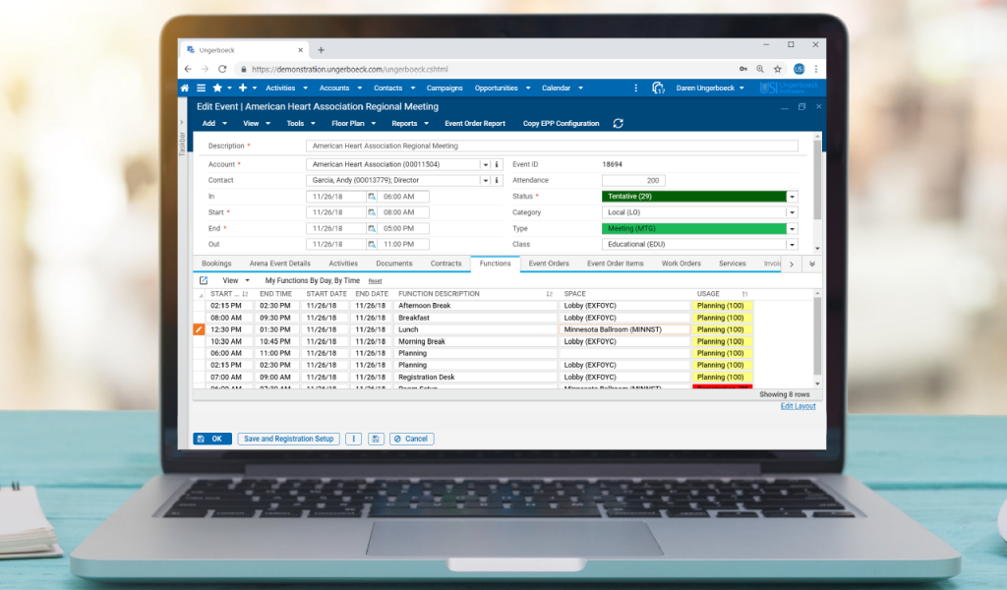The image size is (1007, 590).
Task: Click the green Meeting (MTG) Type field
Action: (693, 228)
